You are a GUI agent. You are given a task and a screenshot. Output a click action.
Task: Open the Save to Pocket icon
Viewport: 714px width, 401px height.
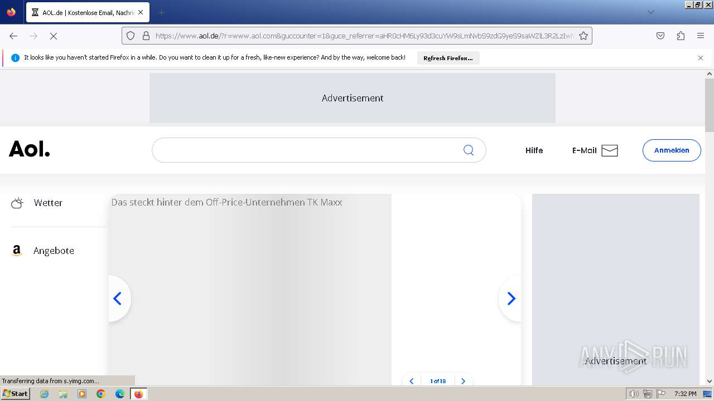pyautogui.click(x=660, y=36)
